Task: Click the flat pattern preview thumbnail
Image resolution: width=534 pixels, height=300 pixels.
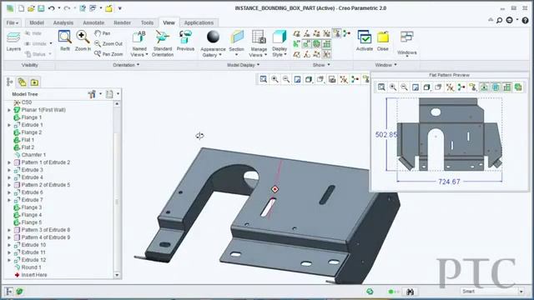Action: [449, 134]
